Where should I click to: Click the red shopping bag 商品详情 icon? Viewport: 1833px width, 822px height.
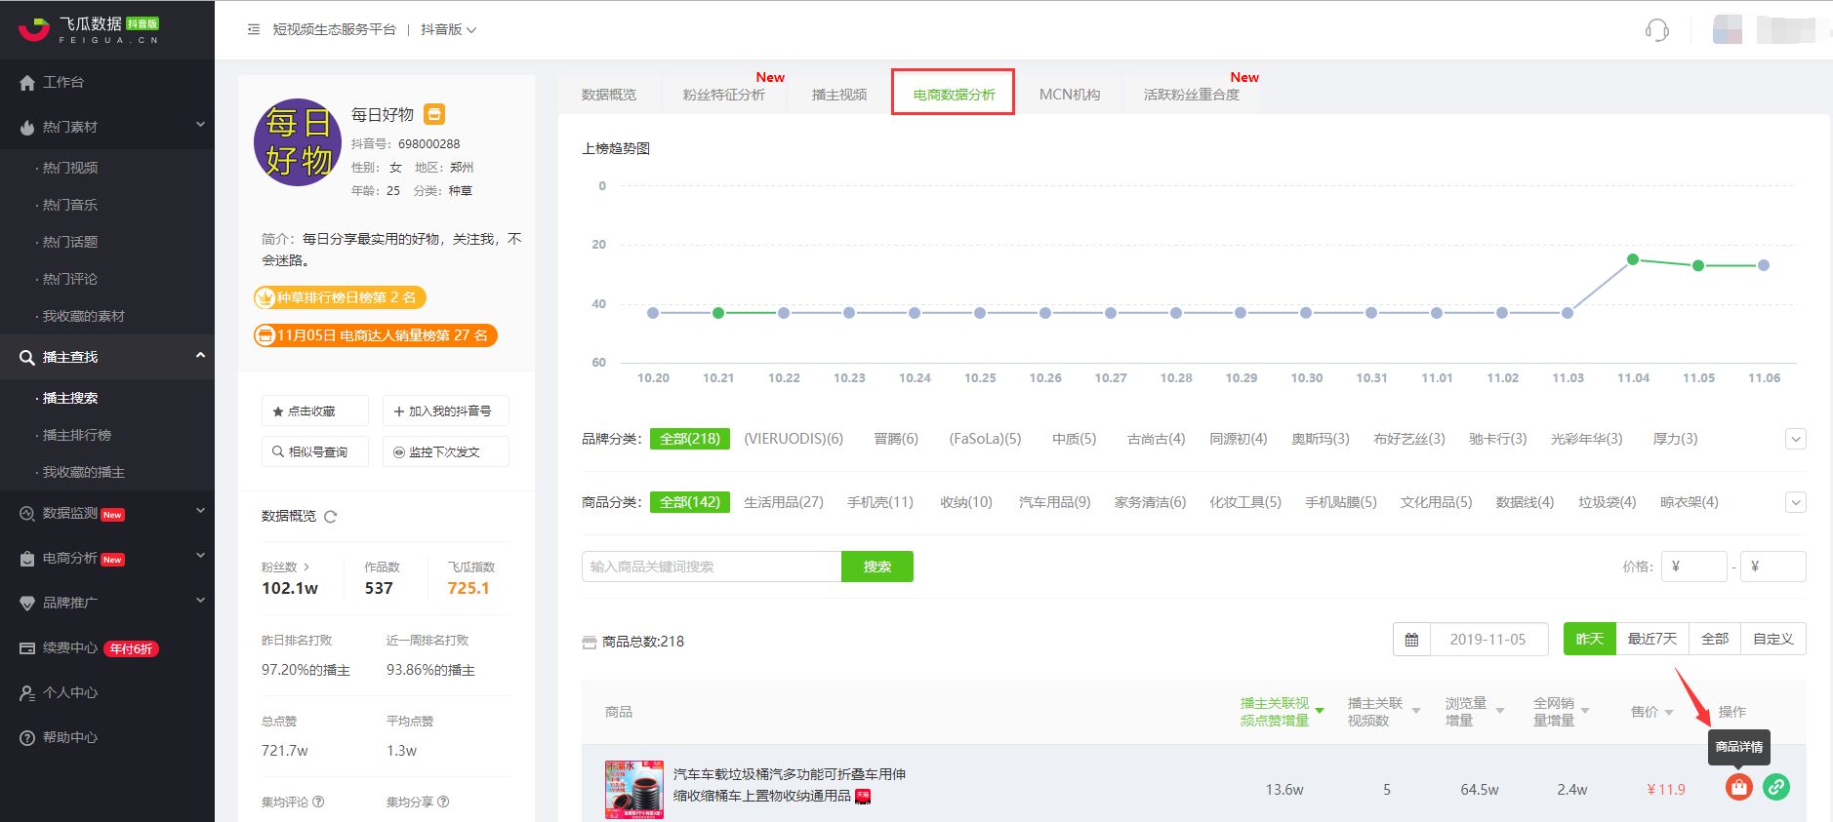click(x=1738, y=787)
